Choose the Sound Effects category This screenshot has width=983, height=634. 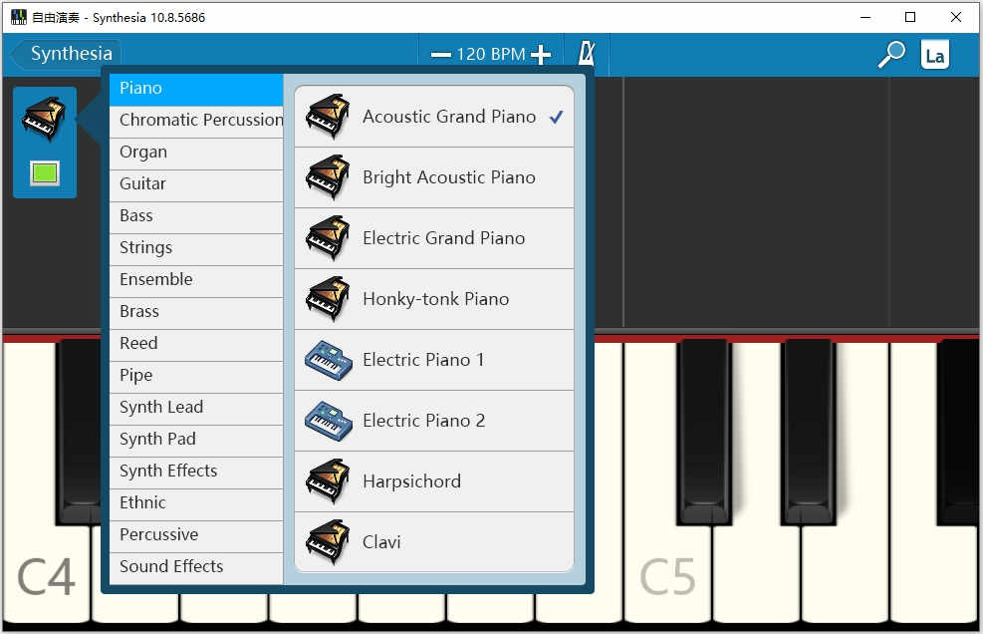pos(196,568)
